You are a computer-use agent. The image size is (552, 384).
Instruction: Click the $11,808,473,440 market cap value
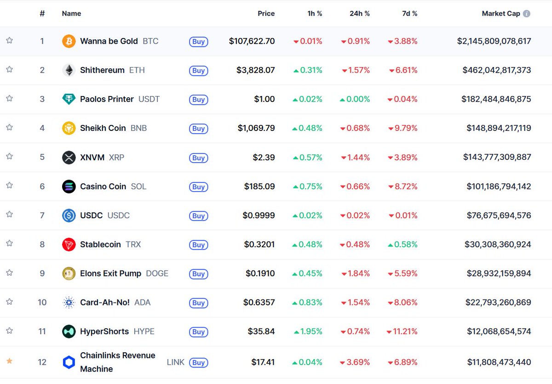pyautogui.click(x=499, y=362)
